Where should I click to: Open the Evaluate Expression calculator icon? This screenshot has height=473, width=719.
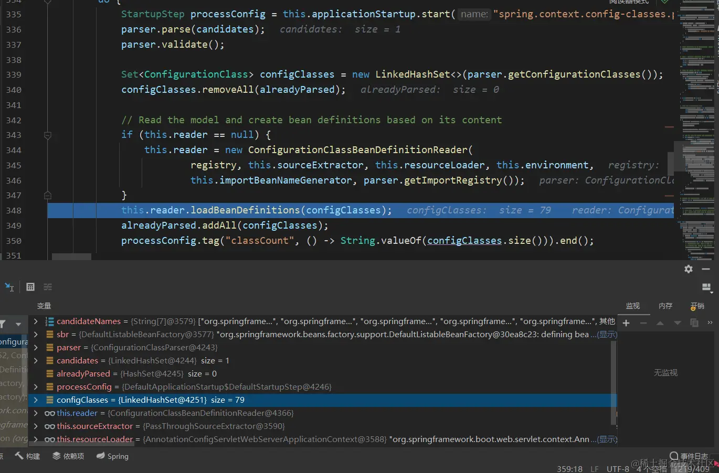[x=30, y=287]
